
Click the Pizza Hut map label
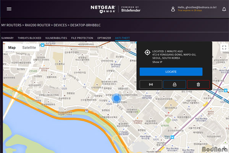(44, 69)
